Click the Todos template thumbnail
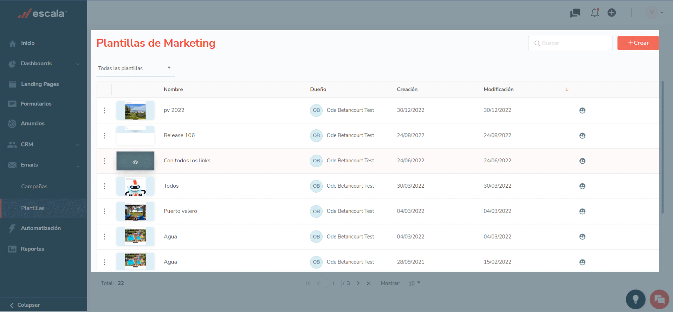 135,186
